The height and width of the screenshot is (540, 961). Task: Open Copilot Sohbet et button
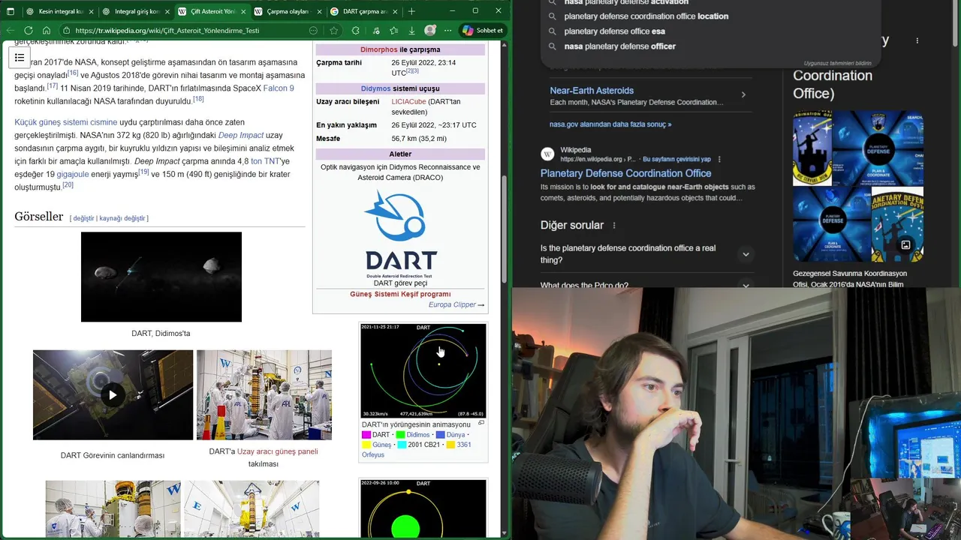click(x=482, y=31)
